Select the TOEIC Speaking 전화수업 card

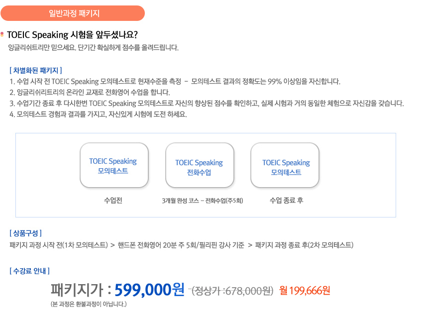coord(200,165)
